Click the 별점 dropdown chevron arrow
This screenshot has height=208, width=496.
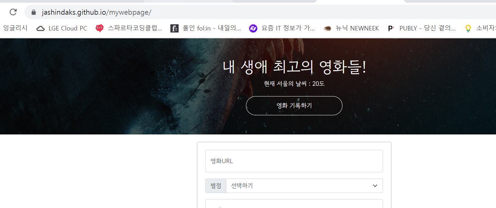(x=375, y=186)
